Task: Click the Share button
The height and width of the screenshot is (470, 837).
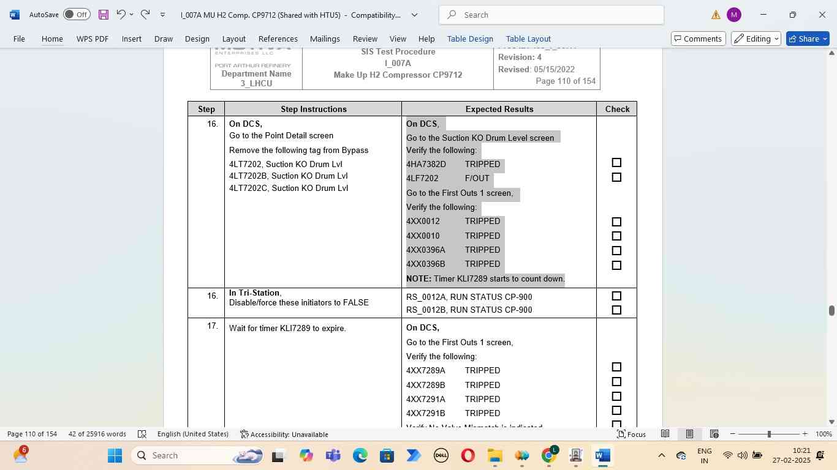Action: (808, 39)
